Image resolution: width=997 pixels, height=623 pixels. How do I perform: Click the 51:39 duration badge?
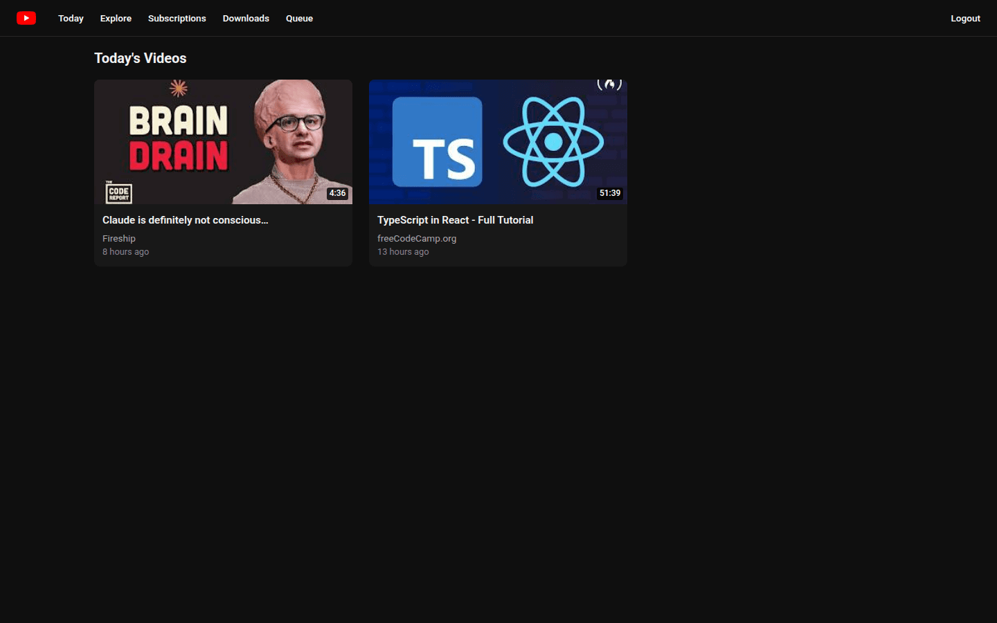[610, 193]
